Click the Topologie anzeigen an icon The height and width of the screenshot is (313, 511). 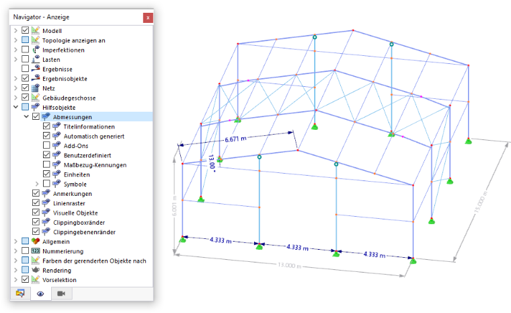36,40
